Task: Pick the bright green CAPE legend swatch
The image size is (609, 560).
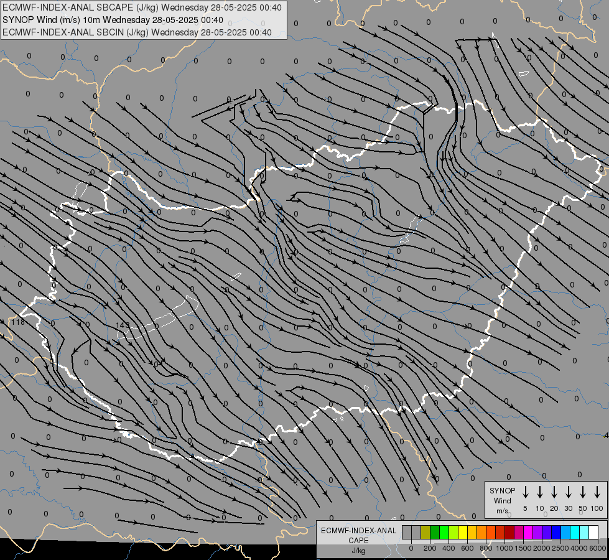Action: coord(444,532)
